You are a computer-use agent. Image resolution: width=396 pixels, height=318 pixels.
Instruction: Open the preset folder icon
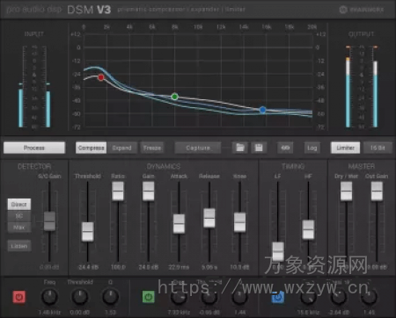[240, 148]
